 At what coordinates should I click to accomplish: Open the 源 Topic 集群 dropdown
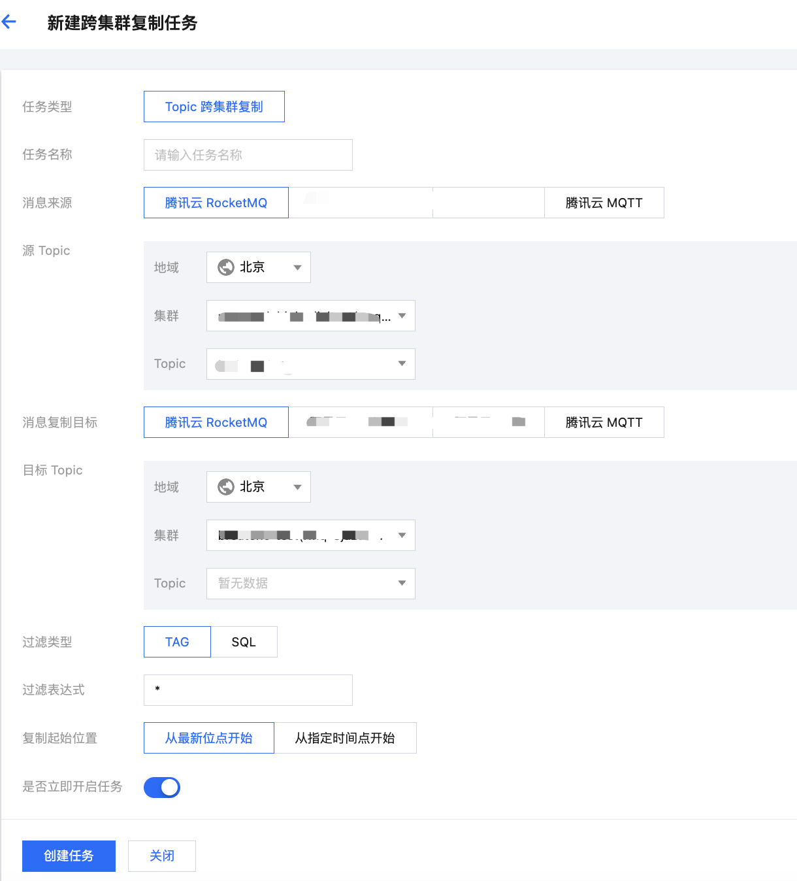[311, 316]
